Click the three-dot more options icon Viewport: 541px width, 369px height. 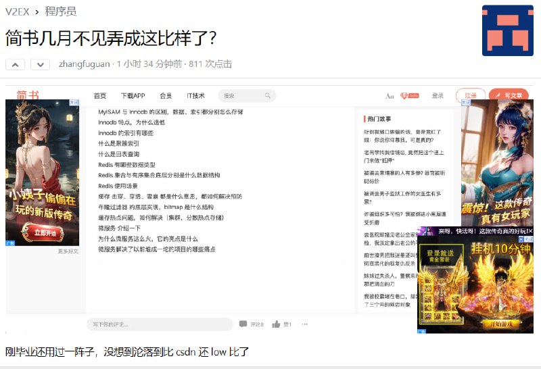pos(305,324)
